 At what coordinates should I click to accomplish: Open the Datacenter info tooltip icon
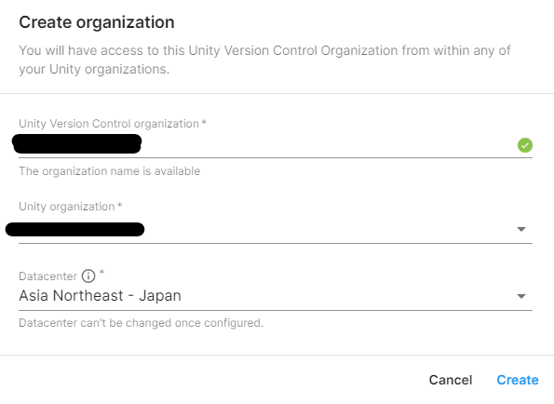pos(88,276)
